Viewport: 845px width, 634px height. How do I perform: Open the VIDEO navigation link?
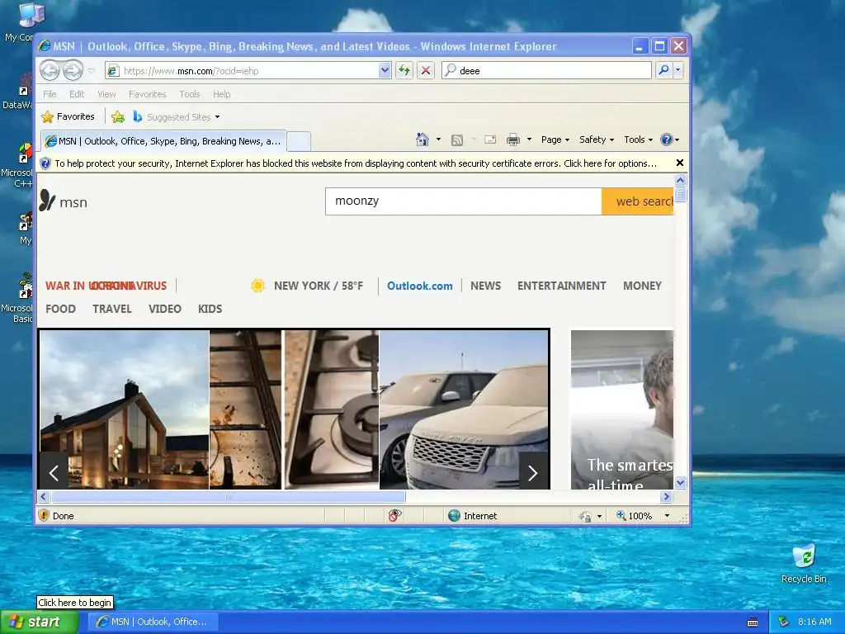click(x=164, y=309)
